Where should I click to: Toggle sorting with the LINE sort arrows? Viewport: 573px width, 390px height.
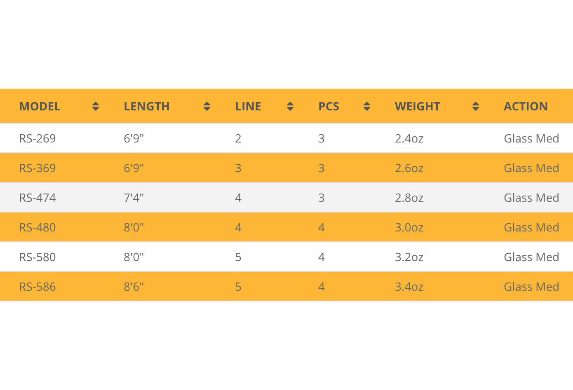(290, 106)
